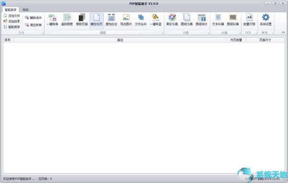The image size is (288, 183).
Task: Close the PDF智能助手 window
Action: 283,3
